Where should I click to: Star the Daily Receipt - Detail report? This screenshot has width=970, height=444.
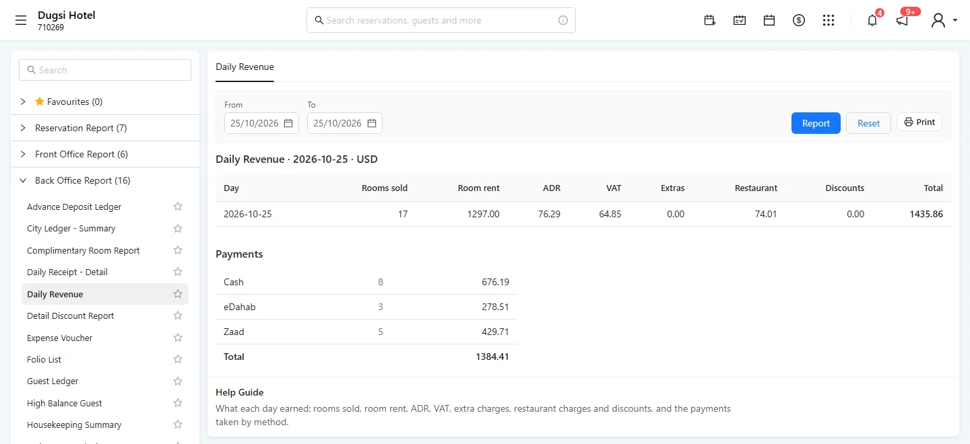[x=178, y=272]
